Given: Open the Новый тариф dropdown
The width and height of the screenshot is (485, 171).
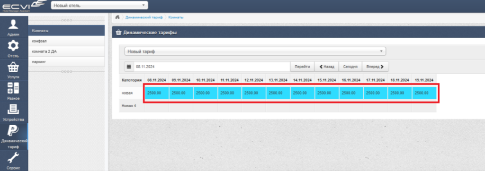Looking at the screenshot, I should [255, 51].
